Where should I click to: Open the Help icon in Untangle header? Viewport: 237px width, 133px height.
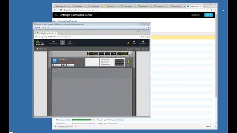point(134,42)
